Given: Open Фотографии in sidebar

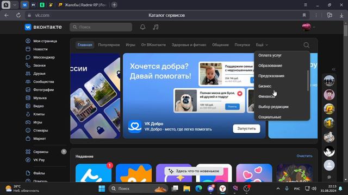Looking at the screenshot, I should 40,90.
